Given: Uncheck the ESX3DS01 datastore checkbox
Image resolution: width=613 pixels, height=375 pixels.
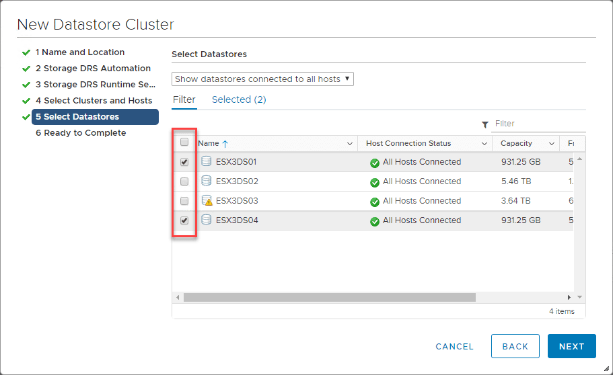Looking at the screenshot, I should coord(184,162).
